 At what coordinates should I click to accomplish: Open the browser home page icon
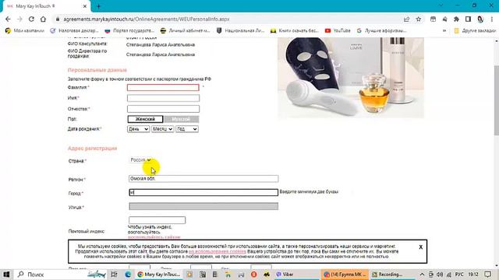43,19
